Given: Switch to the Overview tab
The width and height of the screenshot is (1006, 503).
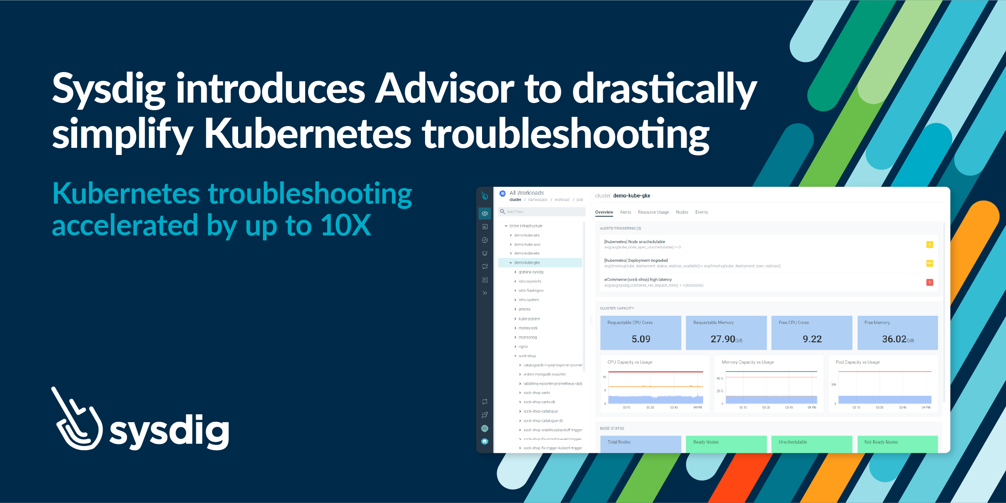Looking at the screenshot, I should [x=604, y=212].
